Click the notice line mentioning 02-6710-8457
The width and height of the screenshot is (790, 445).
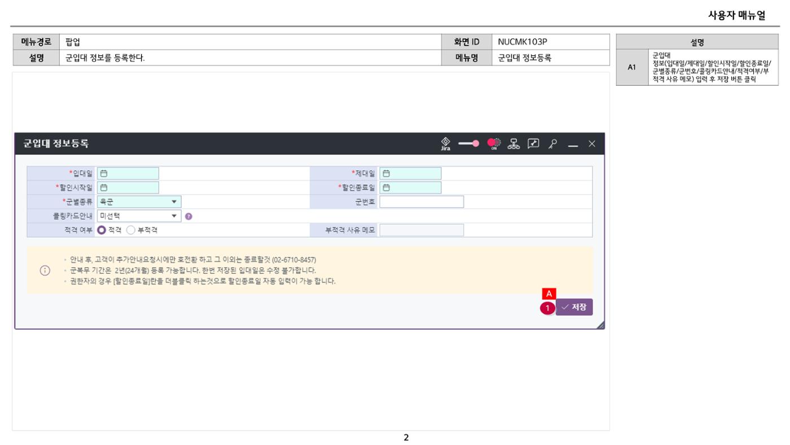point(193,260)
